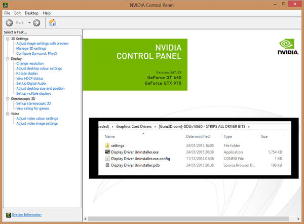This screenshot has height=224, width=304.
Task: Click the horizontal scrollbar thumb
Action: [188, 219]
